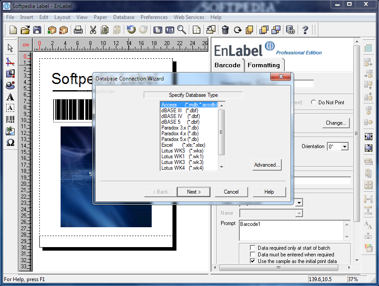
Task: Click the Next button in wizard
Action: [x=194, y=192]
